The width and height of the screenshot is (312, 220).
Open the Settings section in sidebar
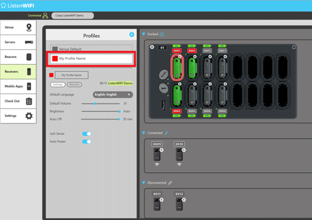(x=18, y=116)
